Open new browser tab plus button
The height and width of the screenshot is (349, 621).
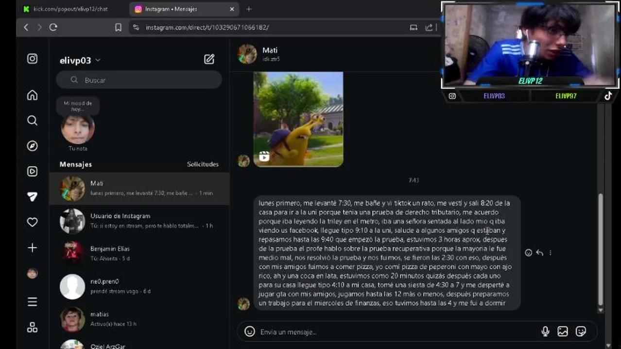(249, 9)
